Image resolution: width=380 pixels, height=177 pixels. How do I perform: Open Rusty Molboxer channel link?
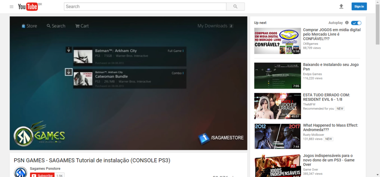(x=314, y=135)
